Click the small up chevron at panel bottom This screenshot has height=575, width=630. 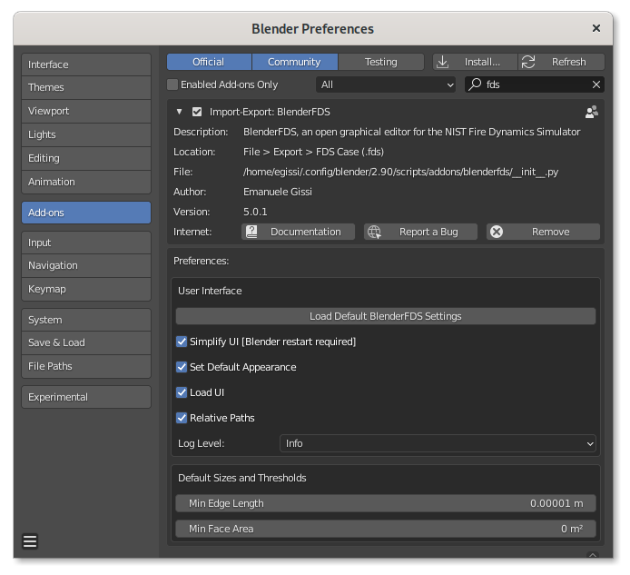coord(593,555)
